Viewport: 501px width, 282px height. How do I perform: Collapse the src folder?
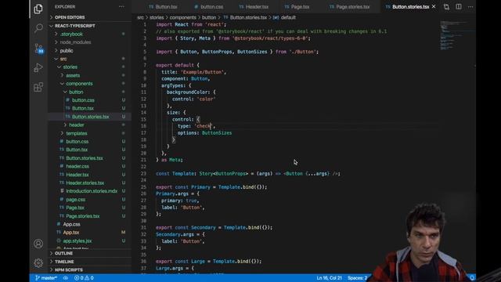(63, 59)
